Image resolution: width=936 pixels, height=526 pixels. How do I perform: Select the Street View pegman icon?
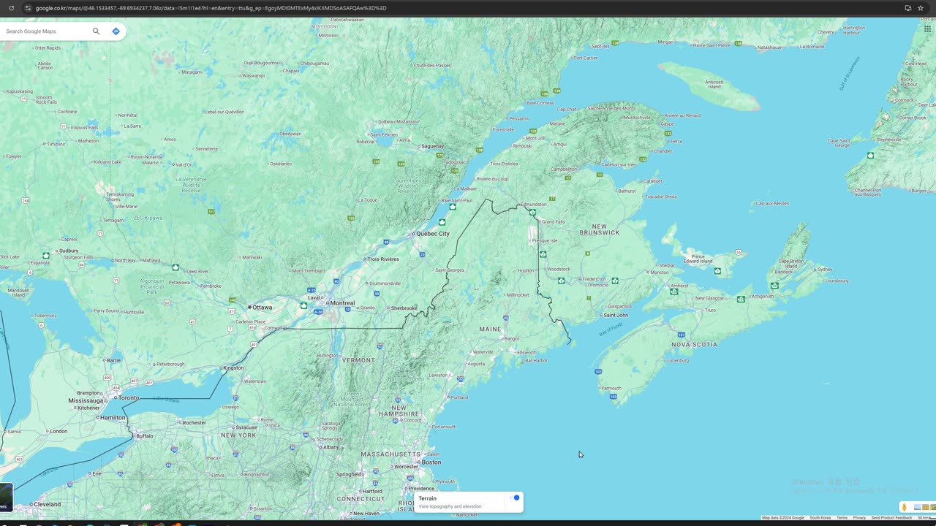[x=904, y=507]
